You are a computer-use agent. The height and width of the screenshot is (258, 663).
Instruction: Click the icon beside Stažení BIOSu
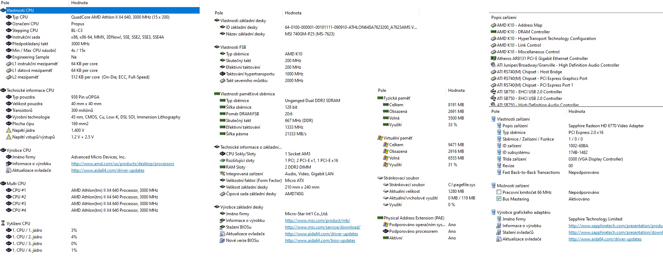223,227
